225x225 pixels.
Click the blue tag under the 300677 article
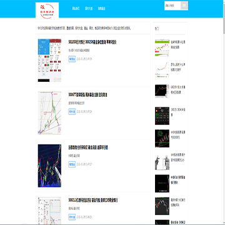[x=72, y=112]
